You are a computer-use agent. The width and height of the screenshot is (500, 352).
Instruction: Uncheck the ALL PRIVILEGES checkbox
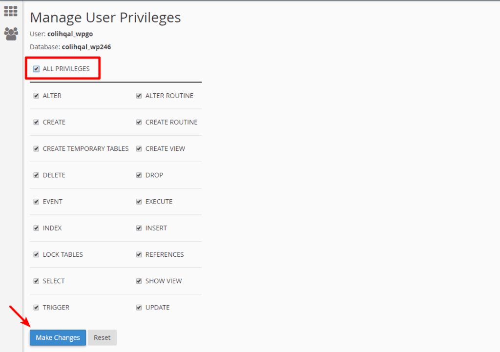pos(36,69)
